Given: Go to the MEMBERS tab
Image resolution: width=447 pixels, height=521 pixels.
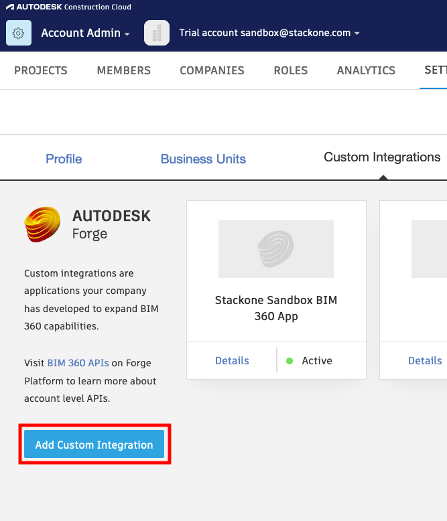Looking at the screenshot, I should pos(124,70).
